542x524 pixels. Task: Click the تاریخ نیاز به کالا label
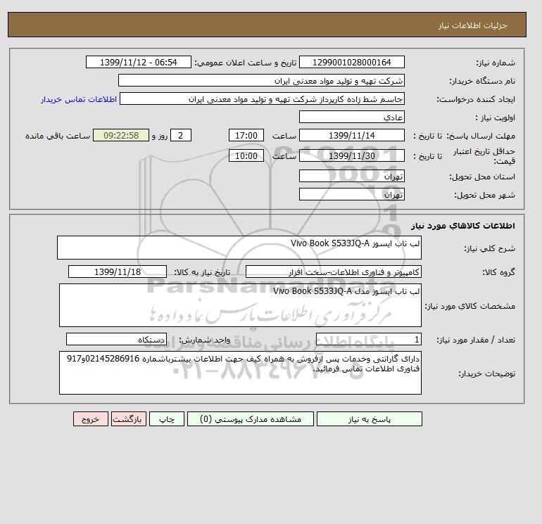(202, 272)
